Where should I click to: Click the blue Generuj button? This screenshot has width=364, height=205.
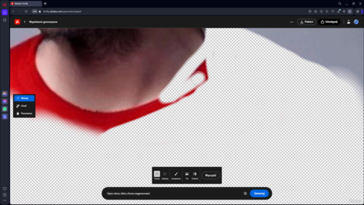tap(259, 194)
